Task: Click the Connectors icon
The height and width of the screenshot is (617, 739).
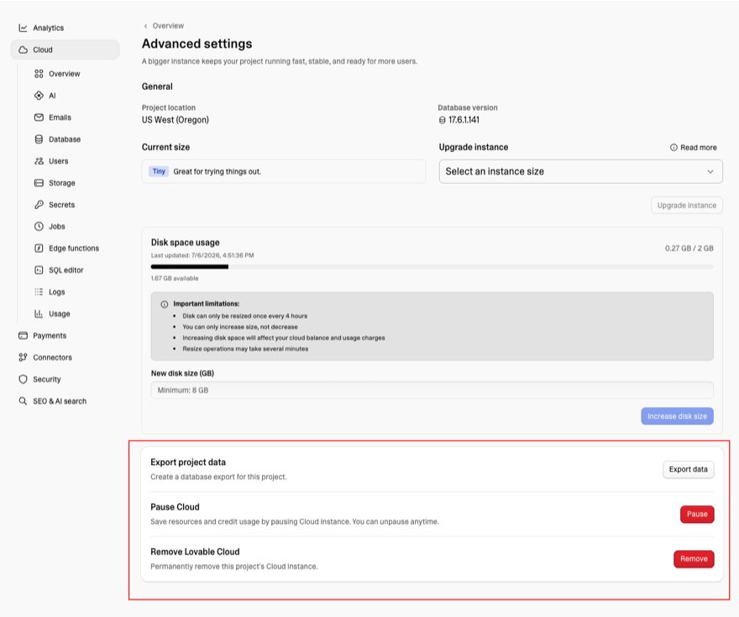Action: (23, 357)
